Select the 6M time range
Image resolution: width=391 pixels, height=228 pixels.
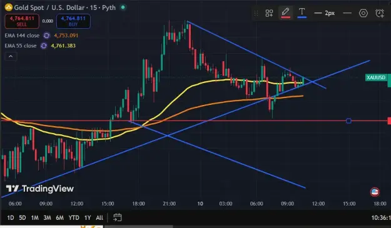pos(59,218)
